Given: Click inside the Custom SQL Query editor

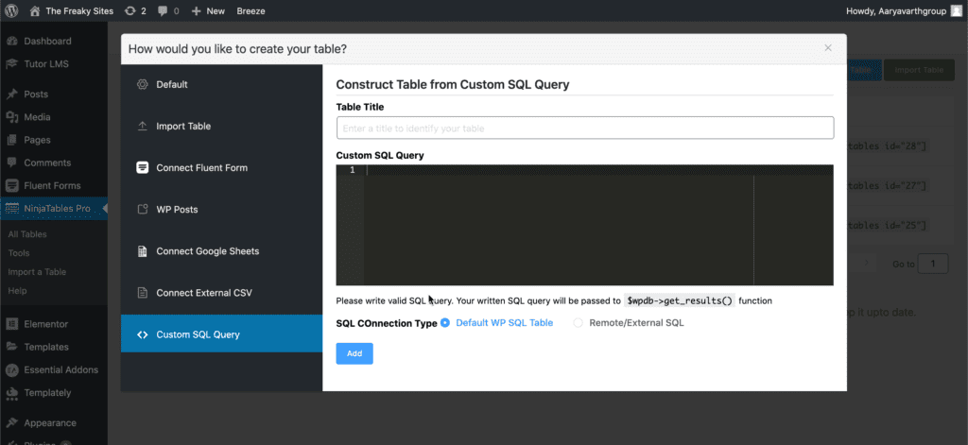Looking at the screenshot, I should [x=584, y=225].
